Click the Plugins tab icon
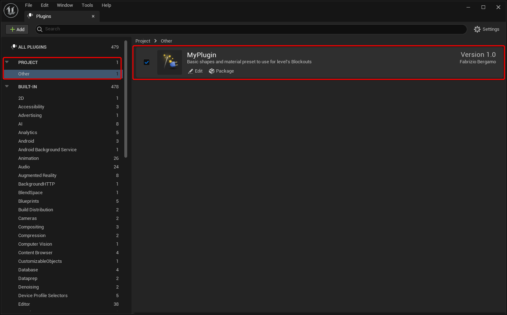This screenshot has width=507, height=315. pyautogui.click(x=30, y=16)
